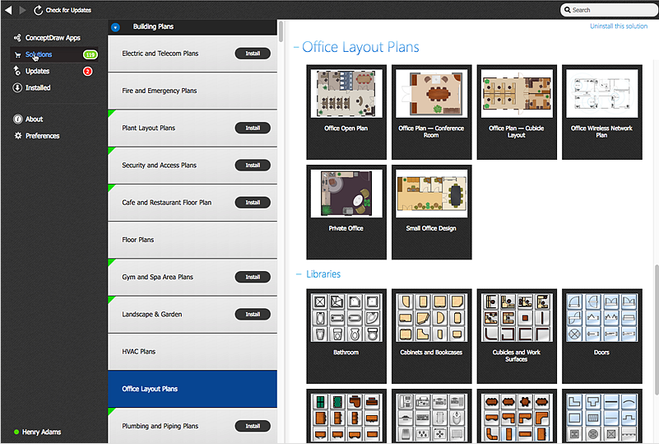Screen dimensions: 659x444
Task: Install Cafe and Restaurant Floor Plan
Action: [253, 203]
